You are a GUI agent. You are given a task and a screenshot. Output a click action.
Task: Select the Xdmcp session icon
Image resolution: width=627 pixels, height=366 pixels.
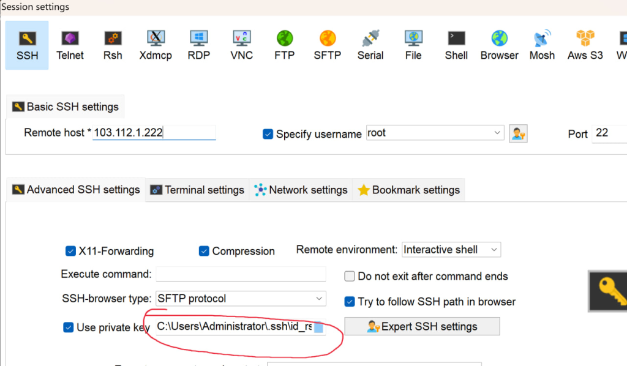click(x=156, y=45)
